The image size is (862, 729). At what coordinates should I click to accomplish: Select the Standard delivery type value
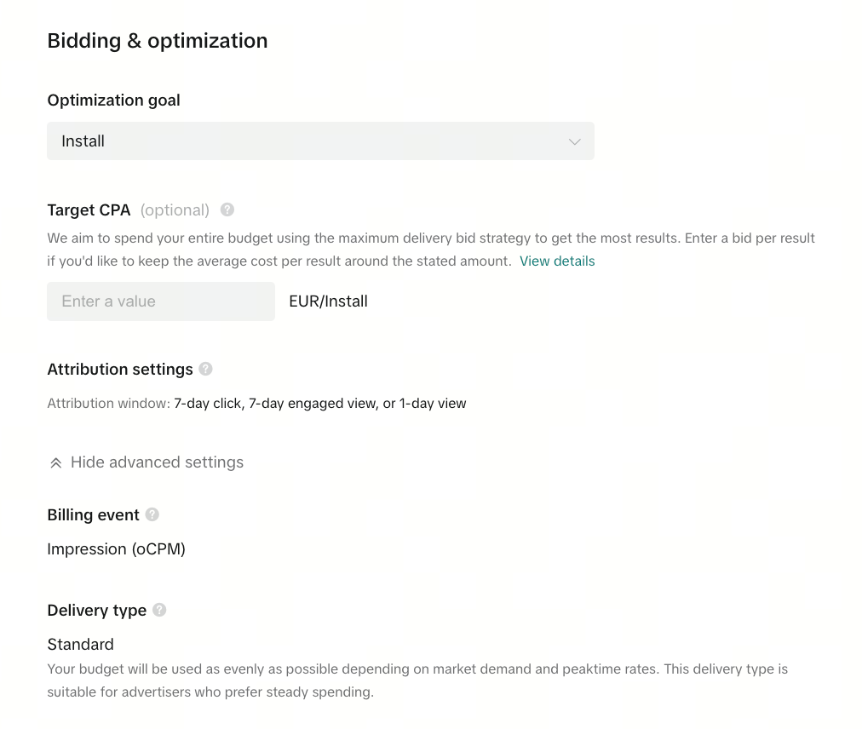point(80,645)
